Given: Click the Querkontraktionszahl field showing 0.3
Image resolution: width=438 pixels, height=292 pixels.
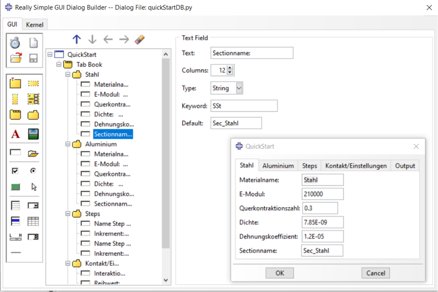Looking at the screenshot, I should coord(320,208).
